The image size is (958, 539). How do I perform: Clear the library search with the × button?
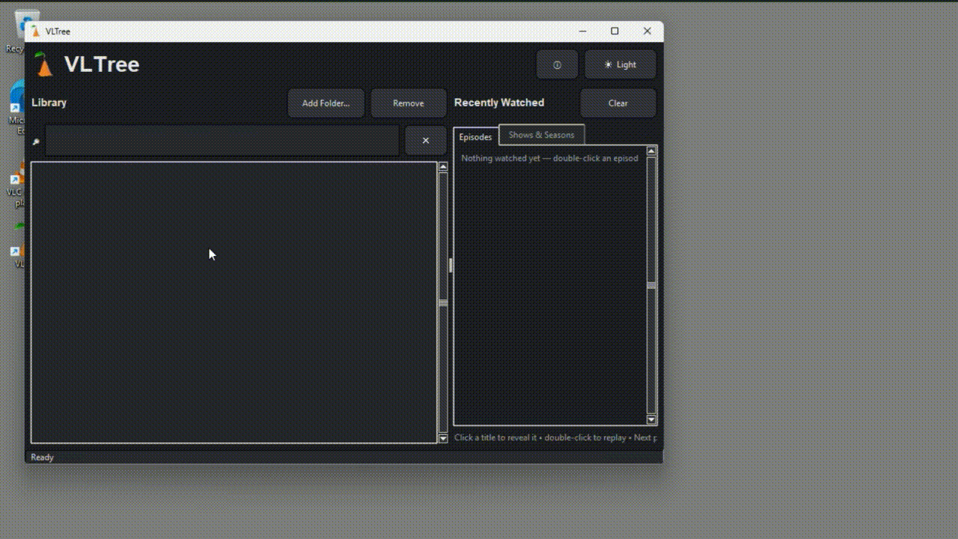click(x=425, y=141)
